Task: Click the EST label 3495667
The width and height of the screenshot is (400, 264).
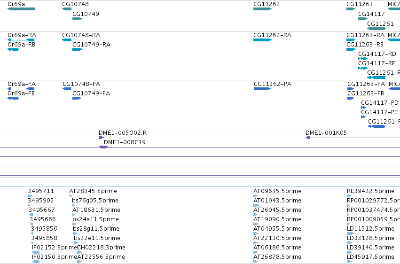Action: [42, 210]
